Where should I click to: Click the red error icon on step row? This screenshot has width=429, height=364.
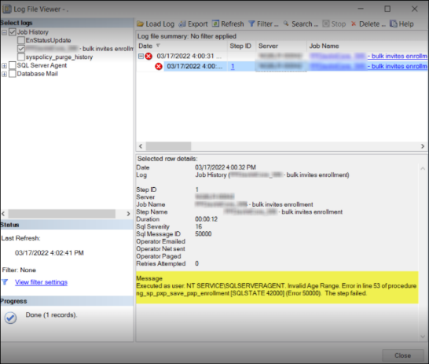click(x=159, y=66)
